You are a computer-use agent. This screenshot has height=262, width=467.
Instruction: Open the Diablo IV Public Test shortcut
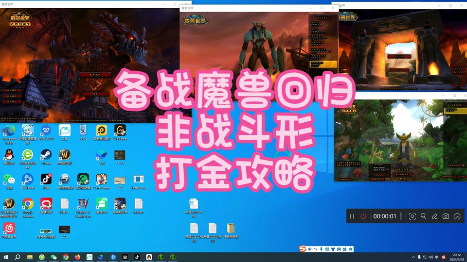(x=83, y=208)
